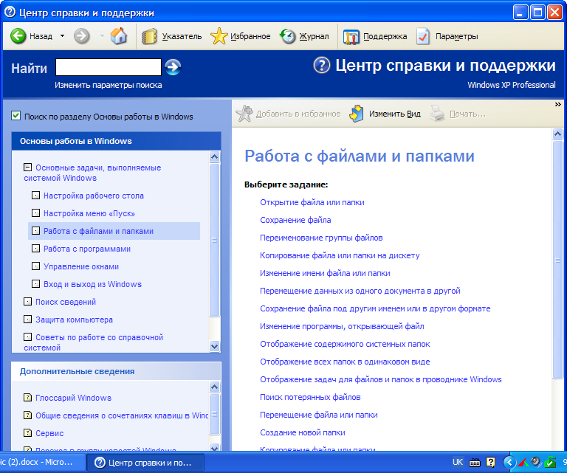Click the Печать printer icon
Screen dimensions: 567x473
(x=437, y=114)
